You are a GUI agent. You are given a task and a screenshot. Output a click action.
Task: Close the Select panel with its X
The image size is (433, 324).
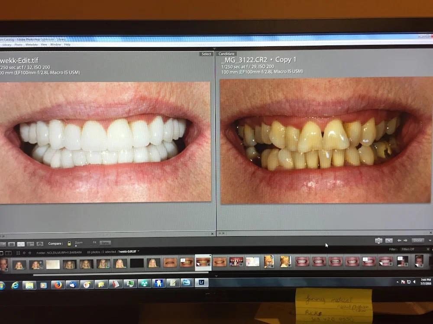[x=212, y=234]
